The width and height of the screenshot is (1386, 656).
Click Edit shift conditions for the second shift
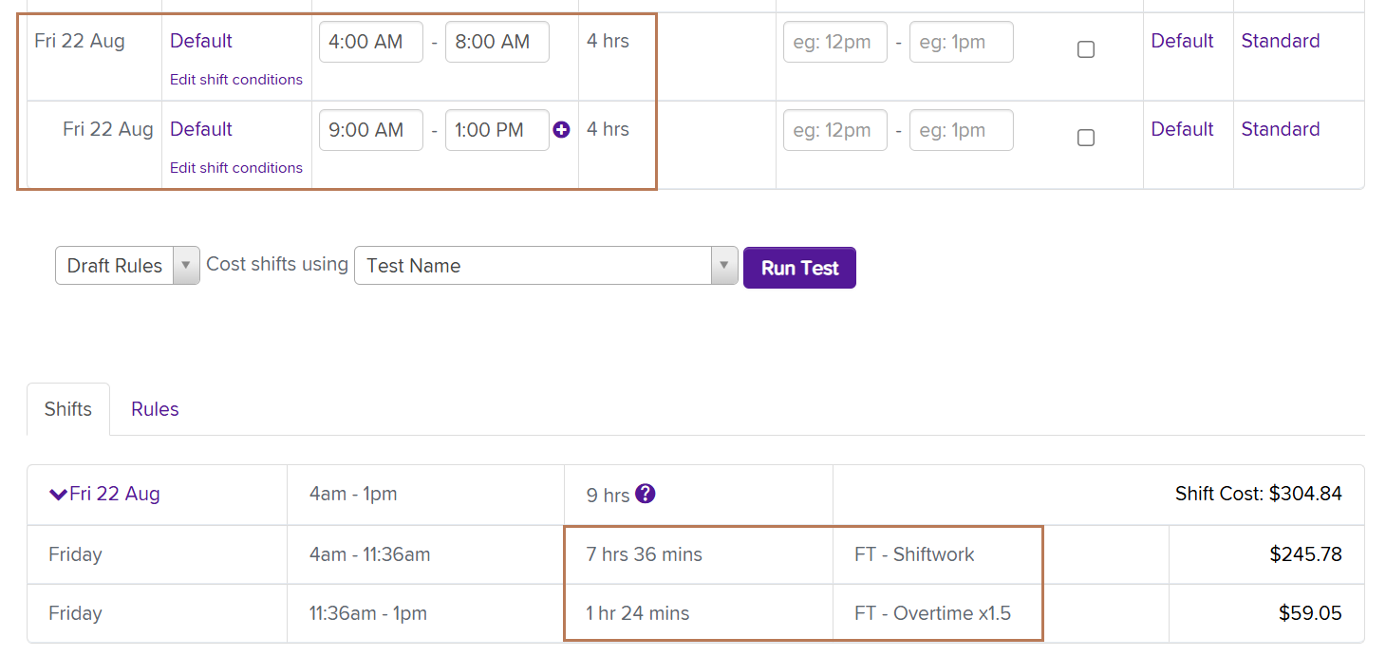click(236, 168)
